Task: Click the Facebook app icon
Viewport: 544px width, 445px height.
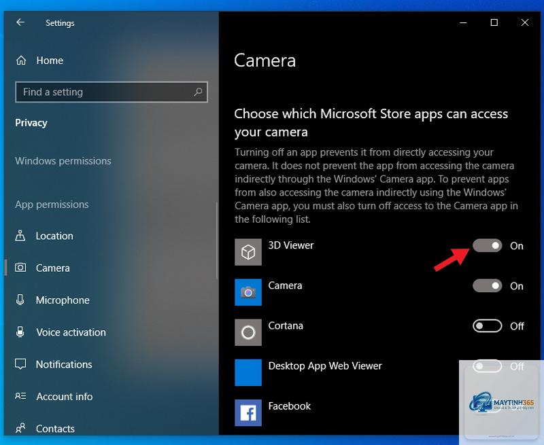Action: pos(248,413)
